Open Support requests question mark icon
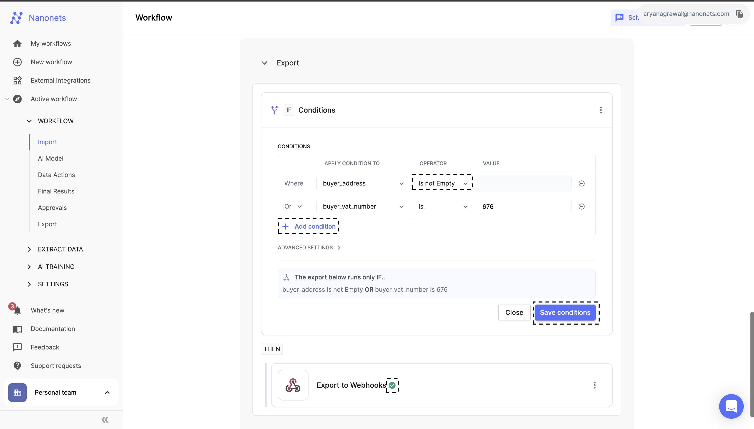The image size is (754, 429). tap(17, 366)
